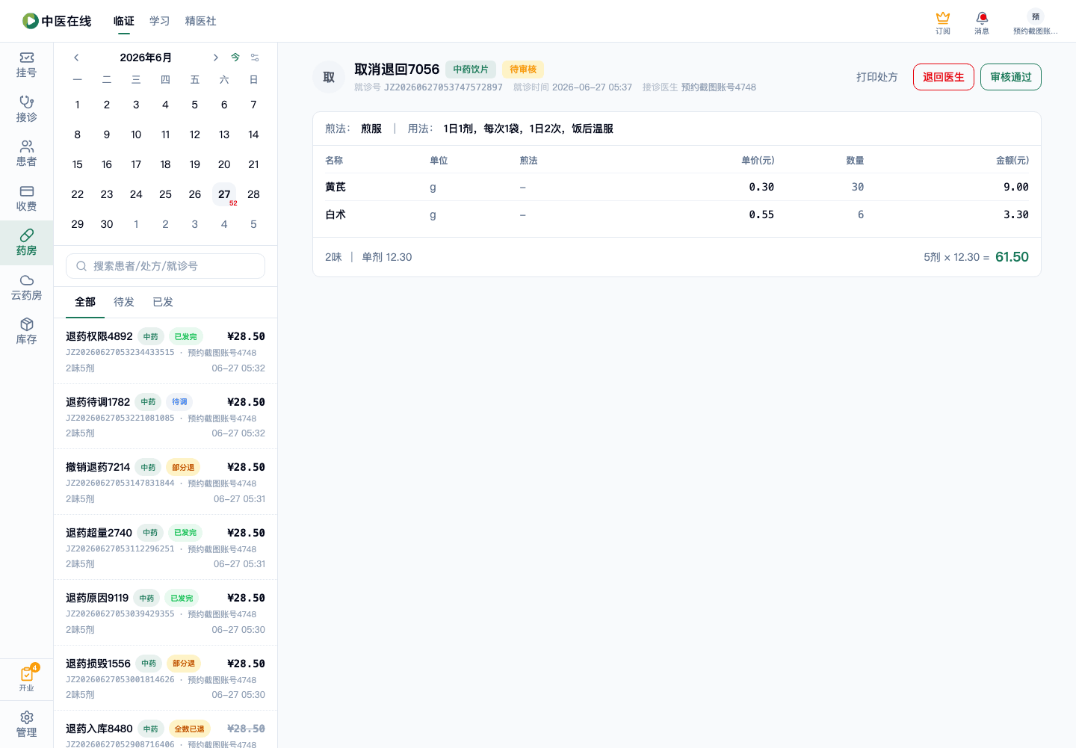
Task: Click the 黄芪 herb row name
Action: [336, 187]
